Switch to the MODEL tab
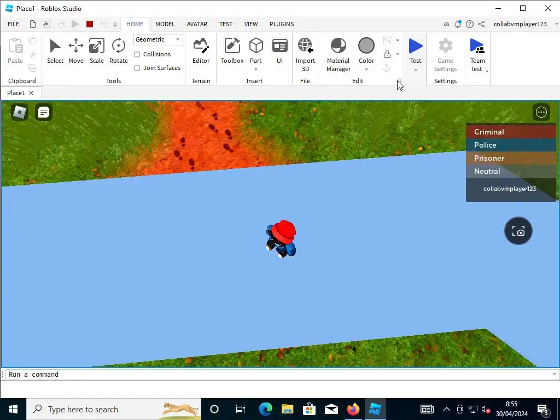Screen dimensions: 560x420 pyautogui.click(x=165, y=24)
